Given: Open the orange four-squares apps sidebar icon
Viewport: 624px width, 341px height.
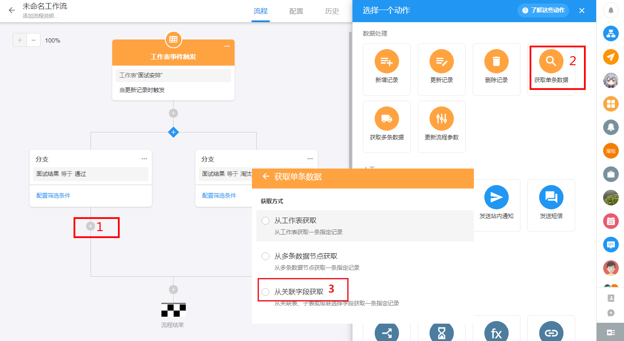Looking at the screenshot, I should point(611,104).
